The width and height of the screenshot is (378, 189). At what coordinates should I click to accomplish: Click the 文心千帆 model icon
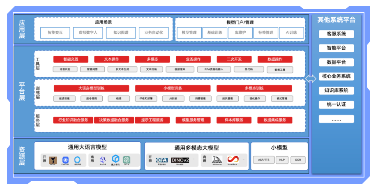point(103,159)
